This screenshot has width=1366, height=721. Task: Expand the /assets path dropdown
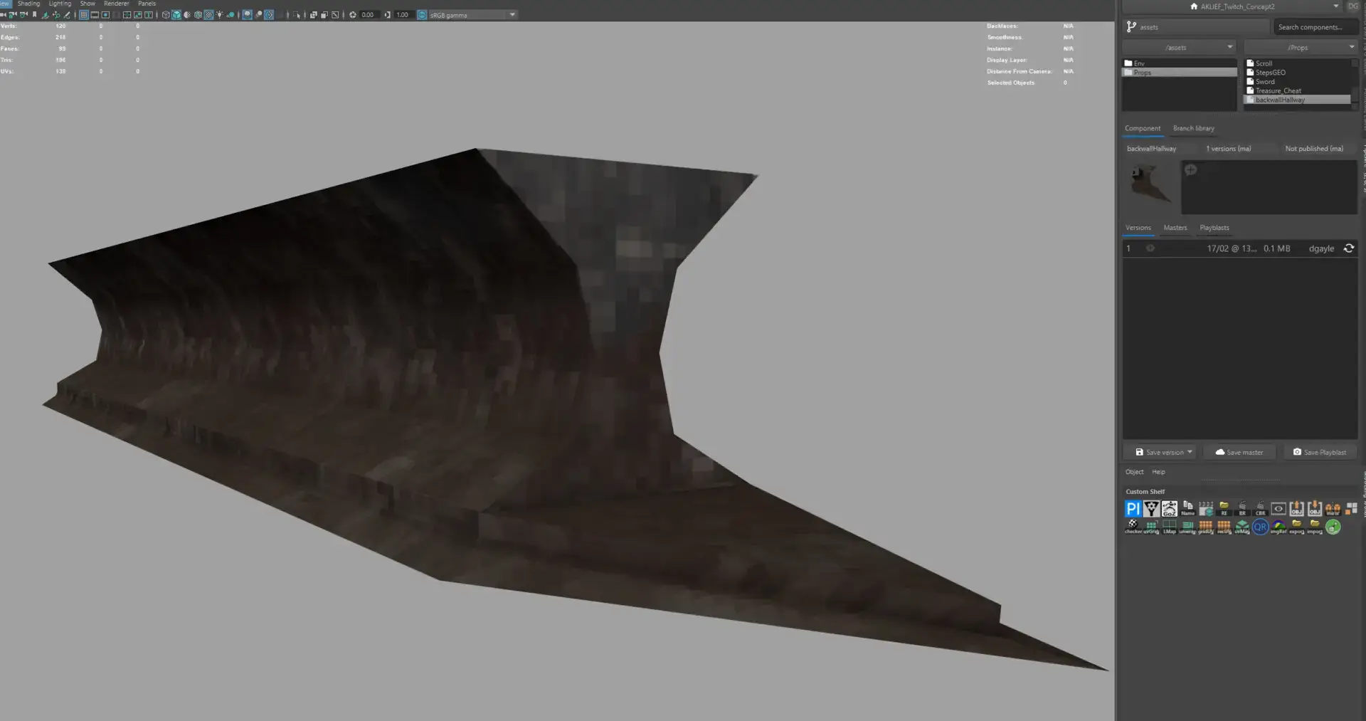click(x=1229, y=47)
